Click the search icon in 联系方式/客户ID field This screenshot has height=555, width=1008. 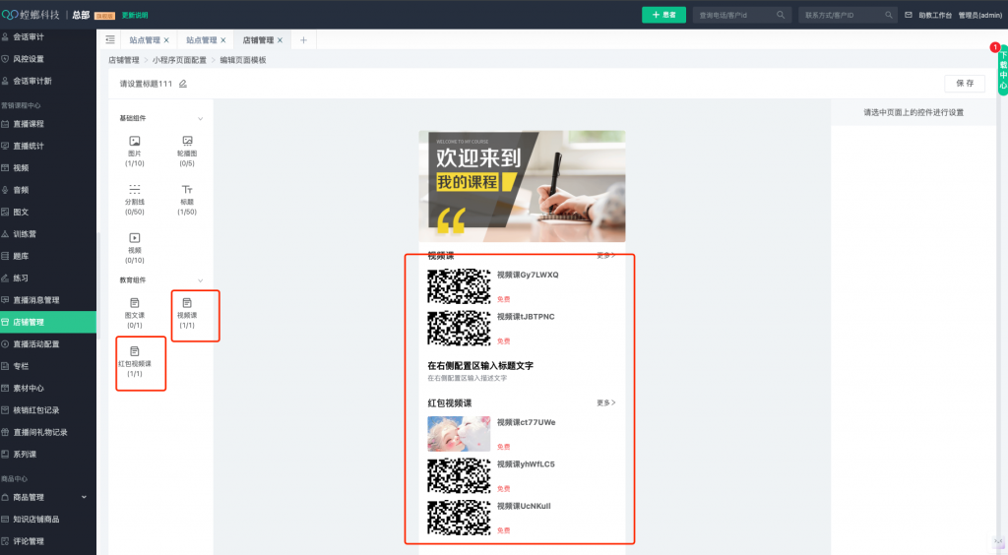[889, 15]
